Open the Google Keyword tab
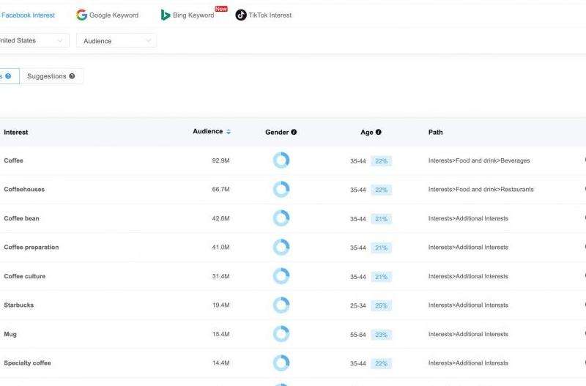The height and width of the screenshot is (386, 586). pos(107,15)
